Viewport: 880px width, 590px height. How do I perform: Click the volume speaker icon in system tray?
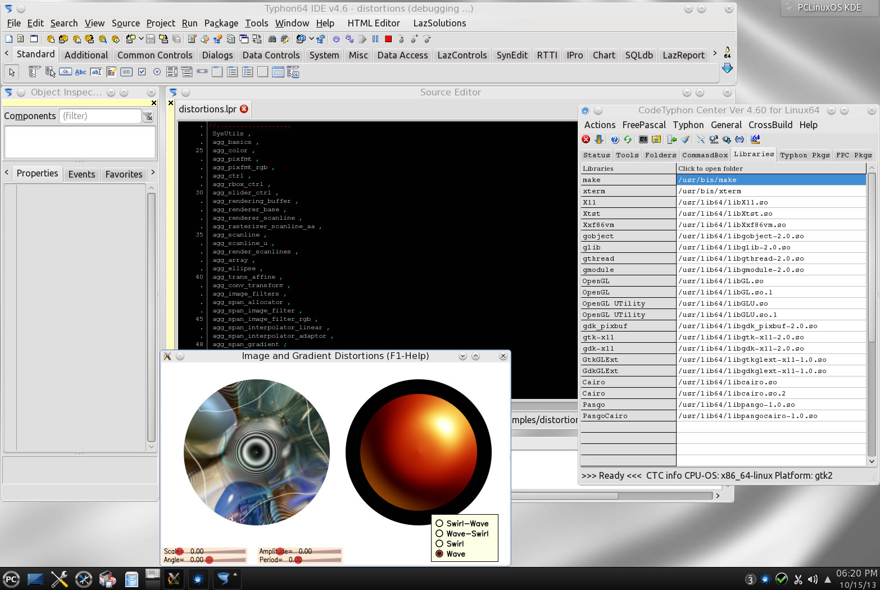tap(813, 579)
